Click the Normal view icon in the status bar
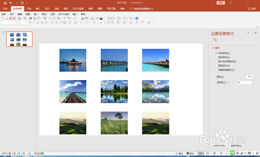Screen dimensions: 260x157 click(201, 154)
